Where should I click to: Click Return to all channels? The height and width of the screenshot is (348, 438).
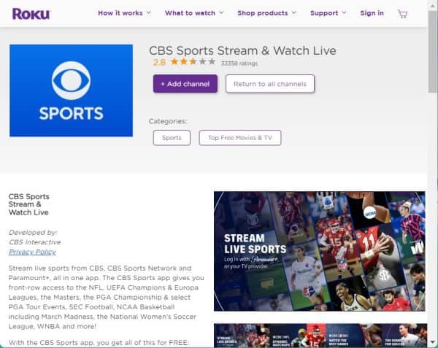(x=270, y=84)
